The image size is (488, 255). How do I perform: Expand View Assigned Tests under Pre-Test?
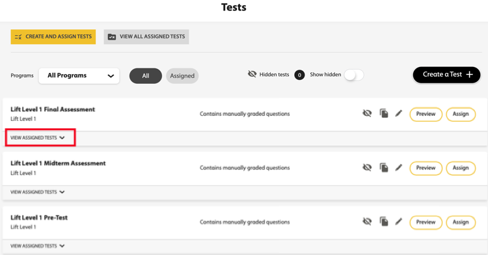pyautogui.click(x=38, y=246)
